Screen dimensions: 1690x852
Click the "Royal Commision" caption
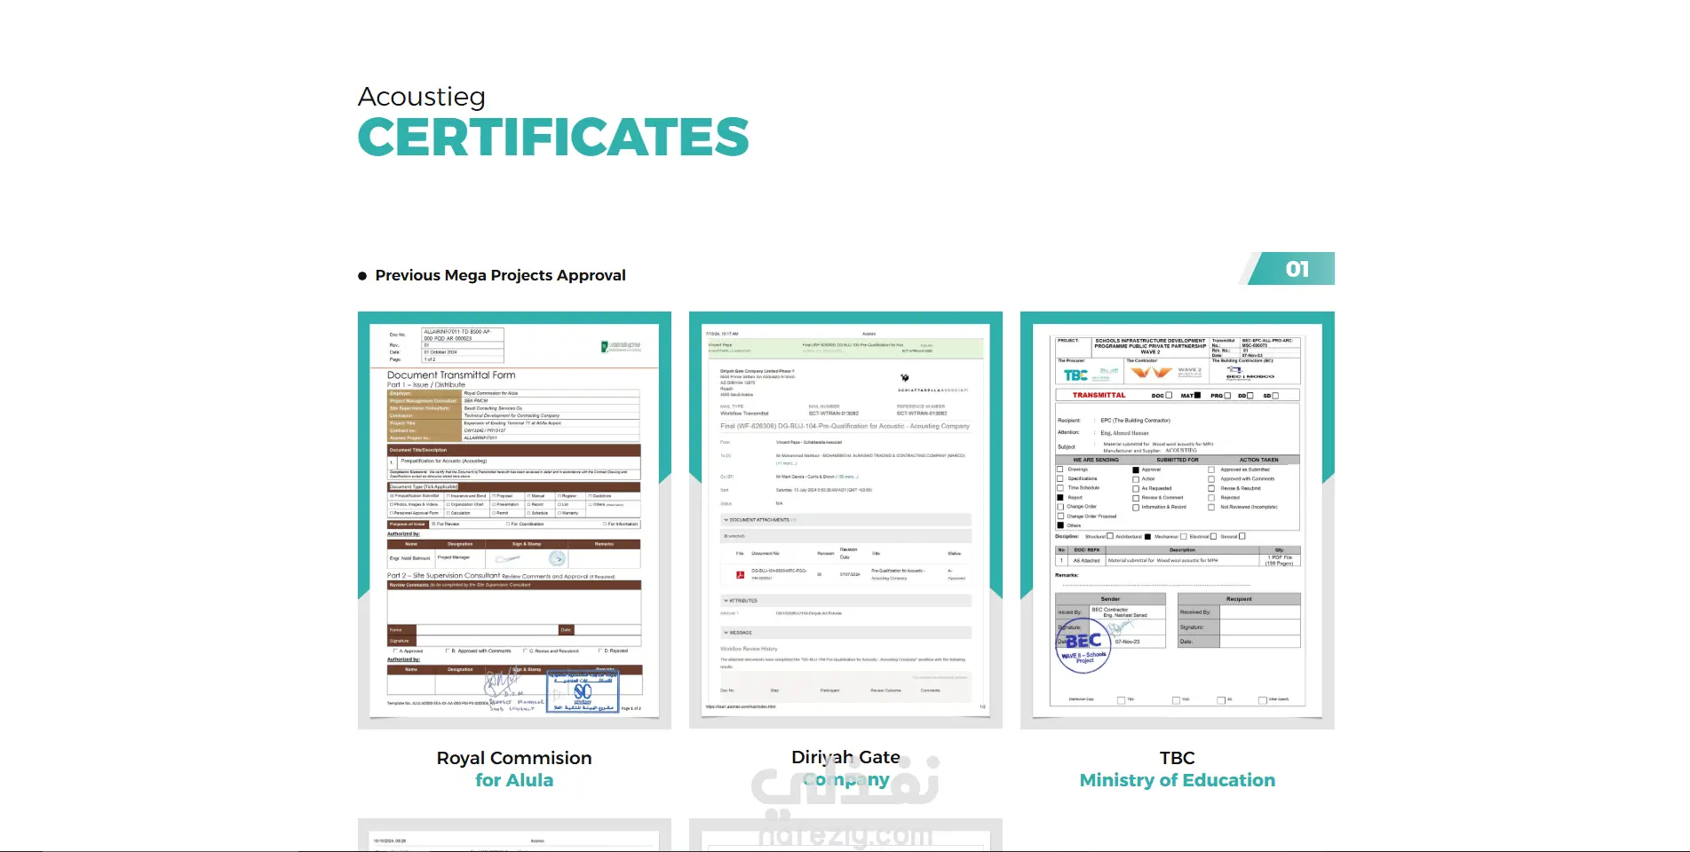click(514, 758)
